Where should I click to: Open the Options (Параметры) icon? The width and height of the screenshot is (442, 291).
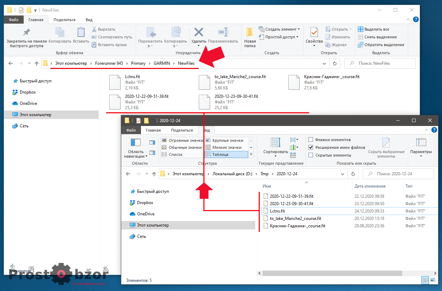[x=420, y=143]
